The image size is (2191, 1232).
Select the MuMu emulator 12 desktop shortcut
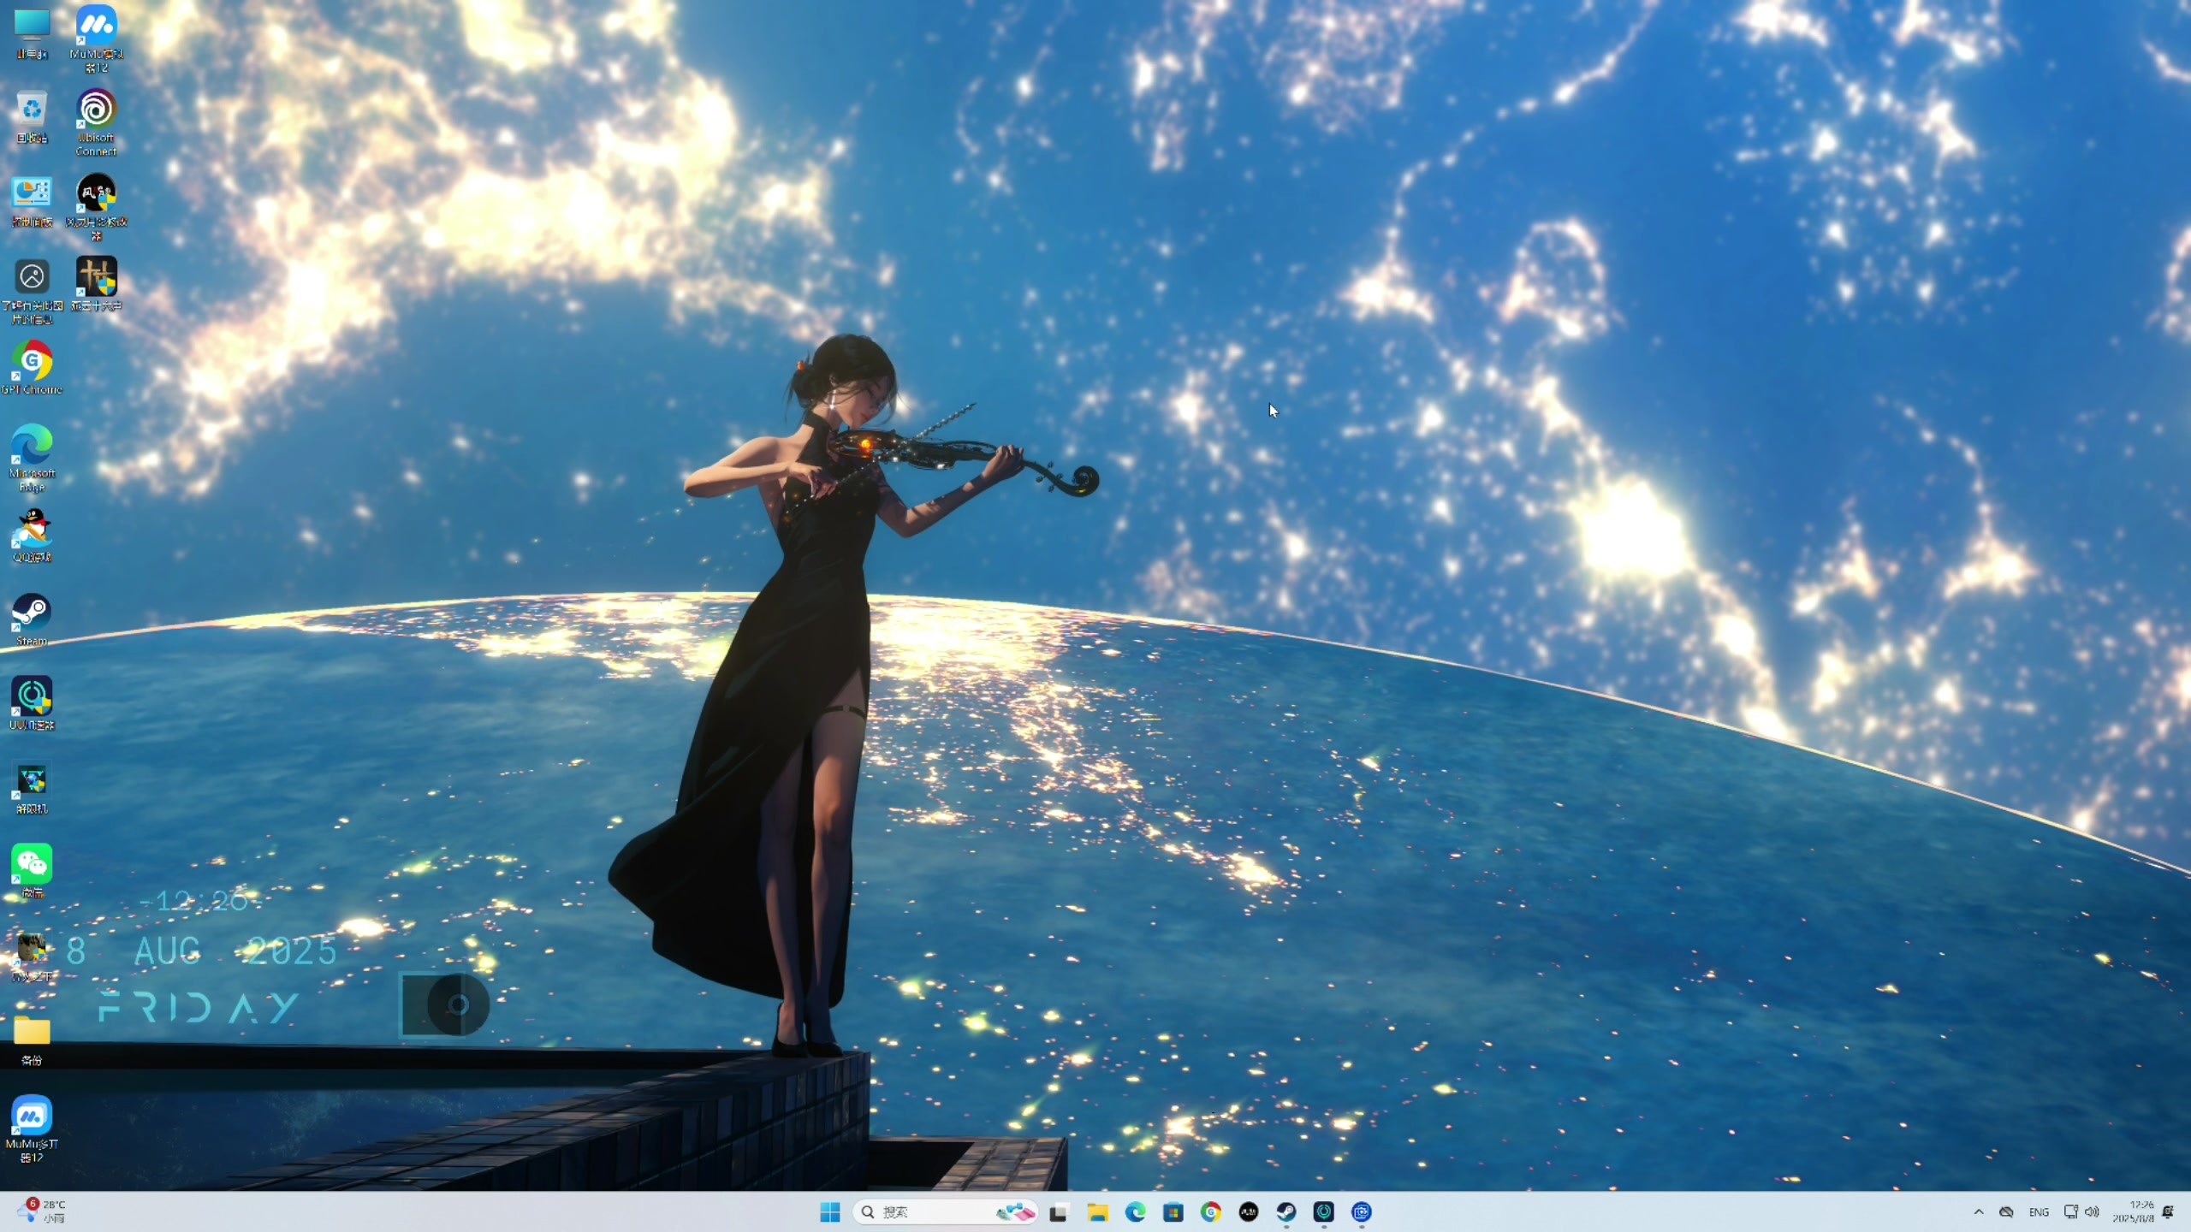coord(96,38)
